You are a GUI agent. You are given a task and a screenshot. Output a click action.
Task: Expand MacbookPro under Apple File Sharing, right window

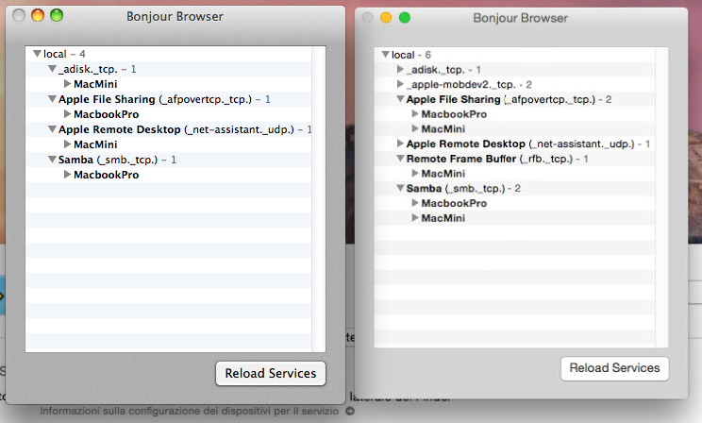point(415,114)
